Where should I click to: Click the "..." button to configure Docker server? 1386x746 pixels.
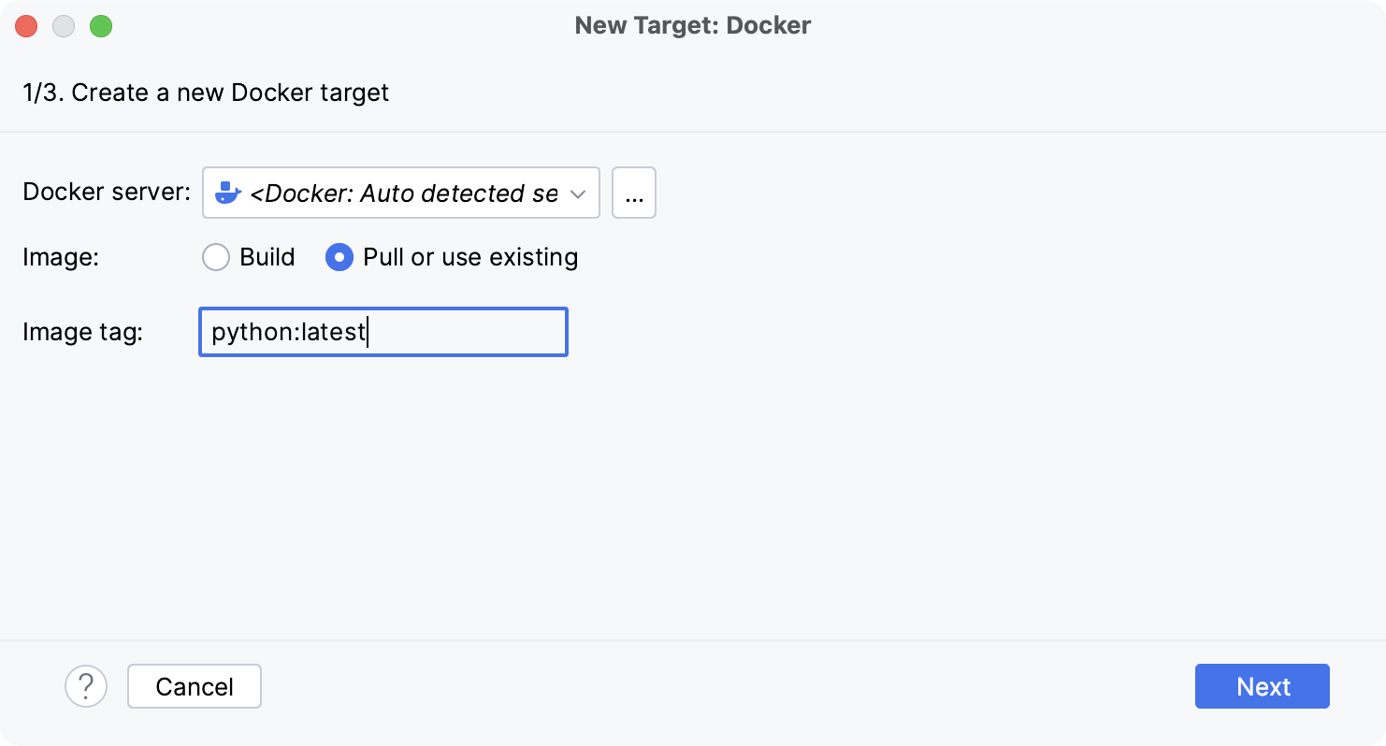(x=634, y=193)
